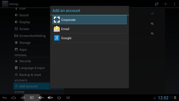Click the Sound speaker icon
This screenshot has height=101, width=179.
(16, 15)
